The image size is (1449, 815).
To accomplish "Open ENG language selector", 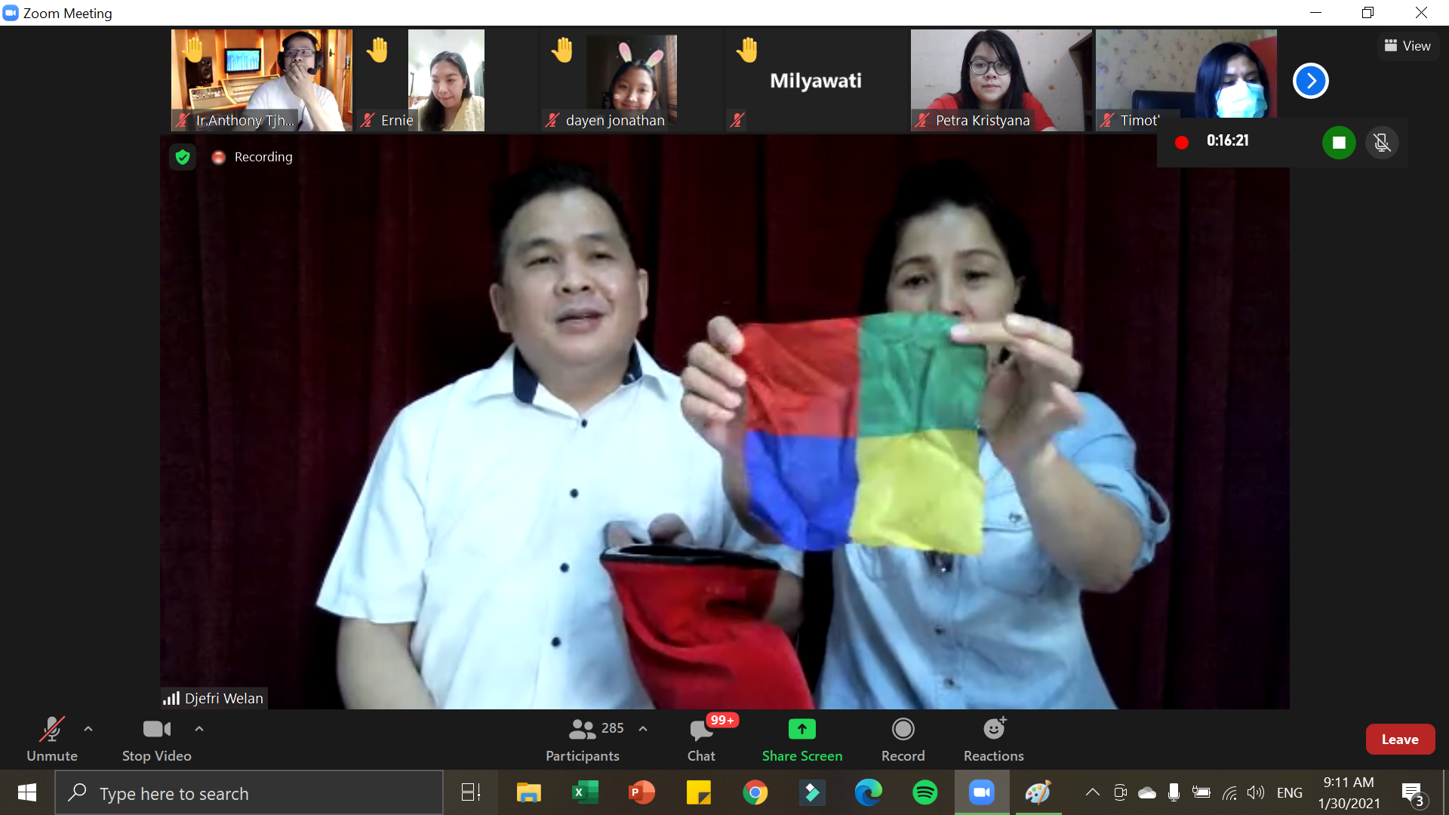I will click(1290, 792).
